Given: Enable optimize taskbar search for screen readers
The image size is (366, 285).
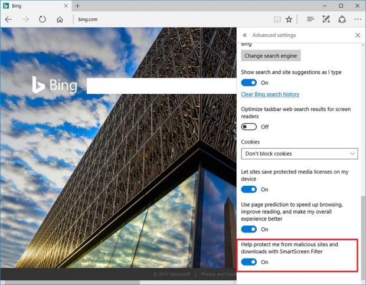Looking at the screenshot, I should pyautogui.click(x=249, y=127).
